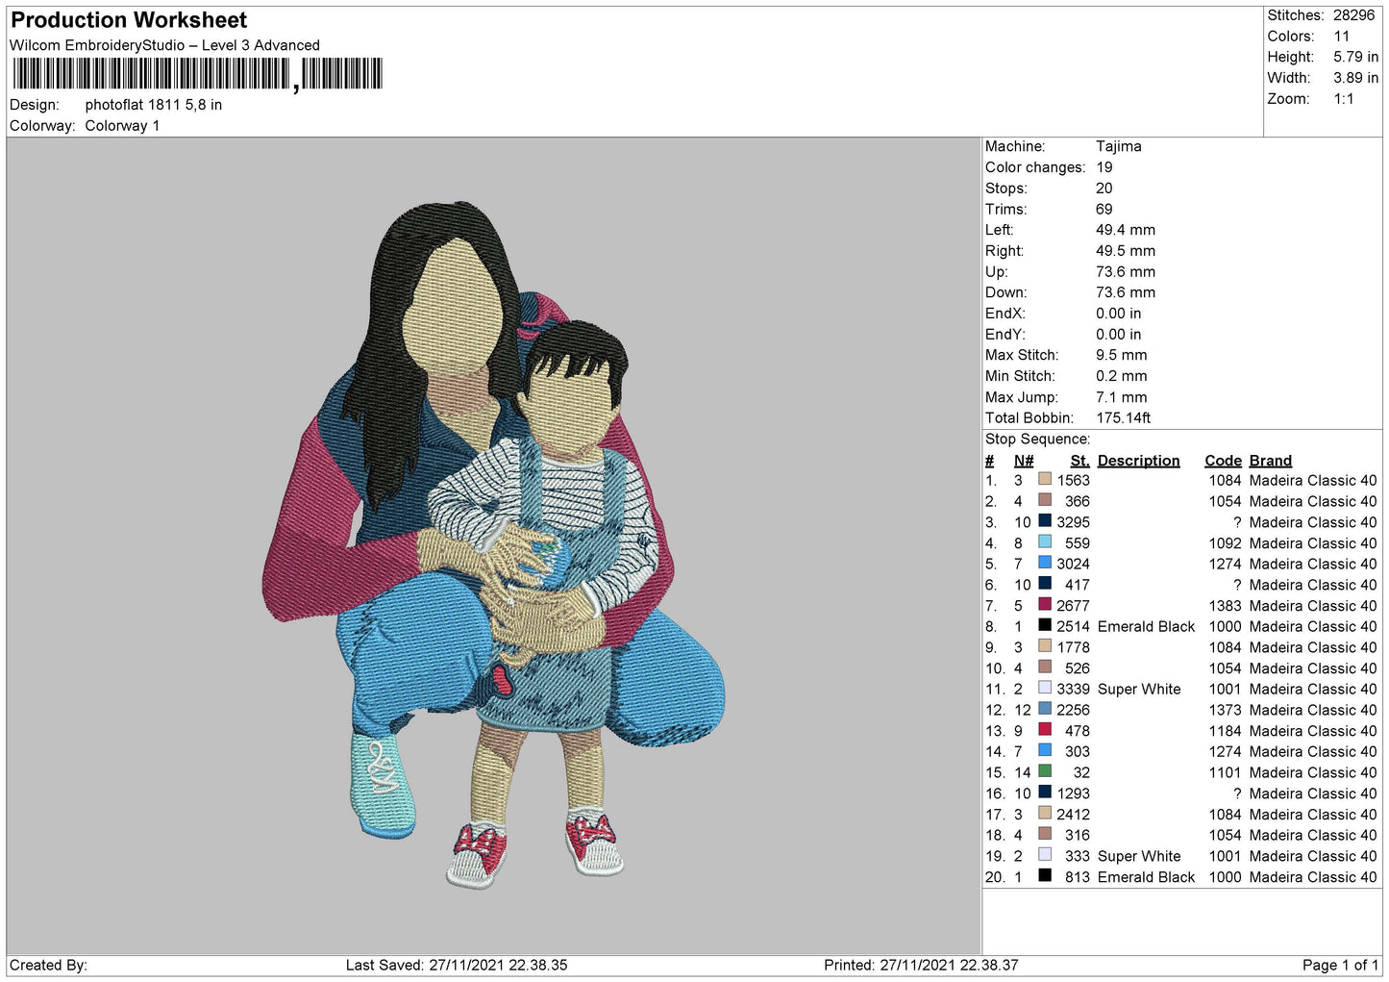Click the steel blue swatch in stop row 12
This screenshot has height=982, width=1389.
1044,709
